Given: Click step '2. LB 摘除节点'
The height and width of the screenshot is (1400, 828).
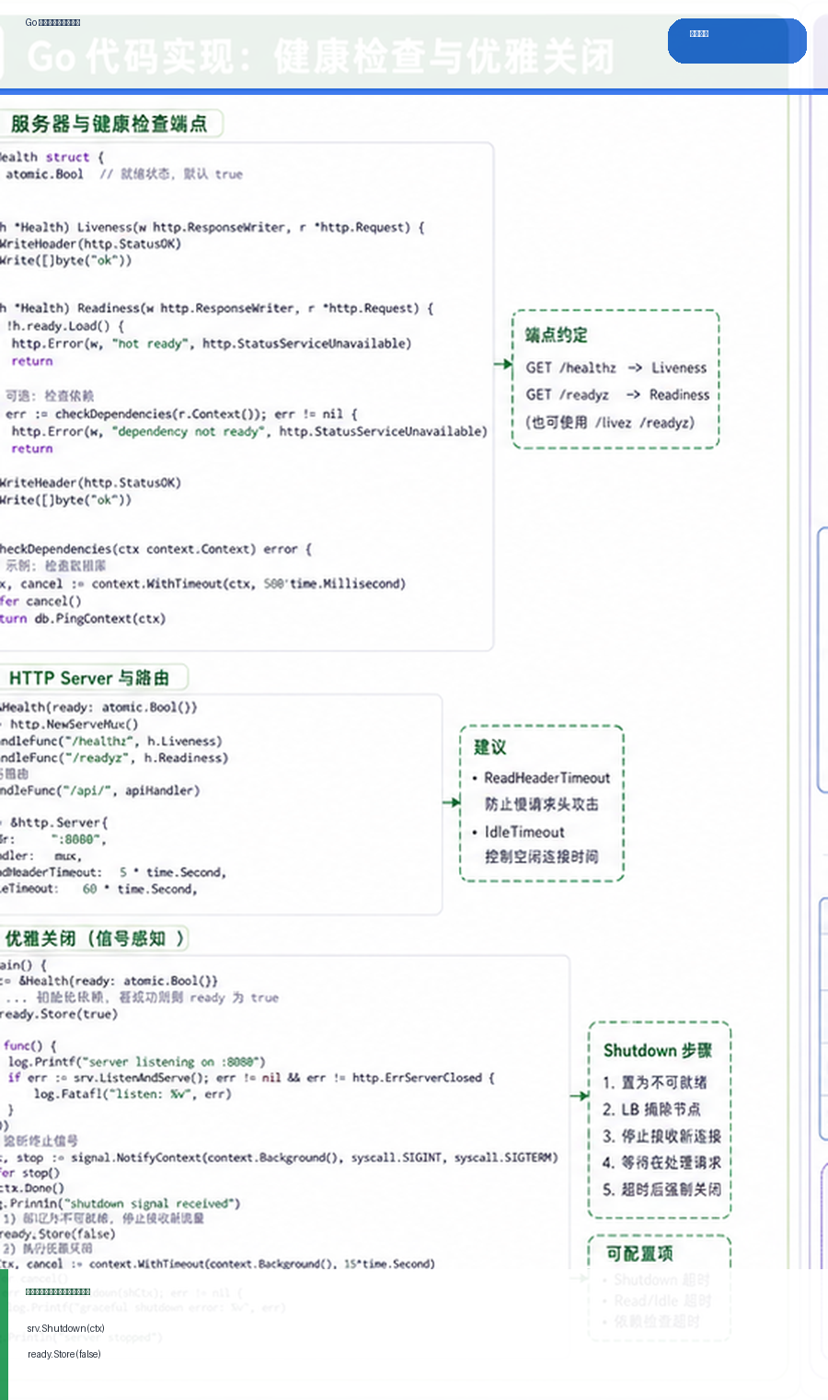Looking at the screenshot, I should point(651,1109).
